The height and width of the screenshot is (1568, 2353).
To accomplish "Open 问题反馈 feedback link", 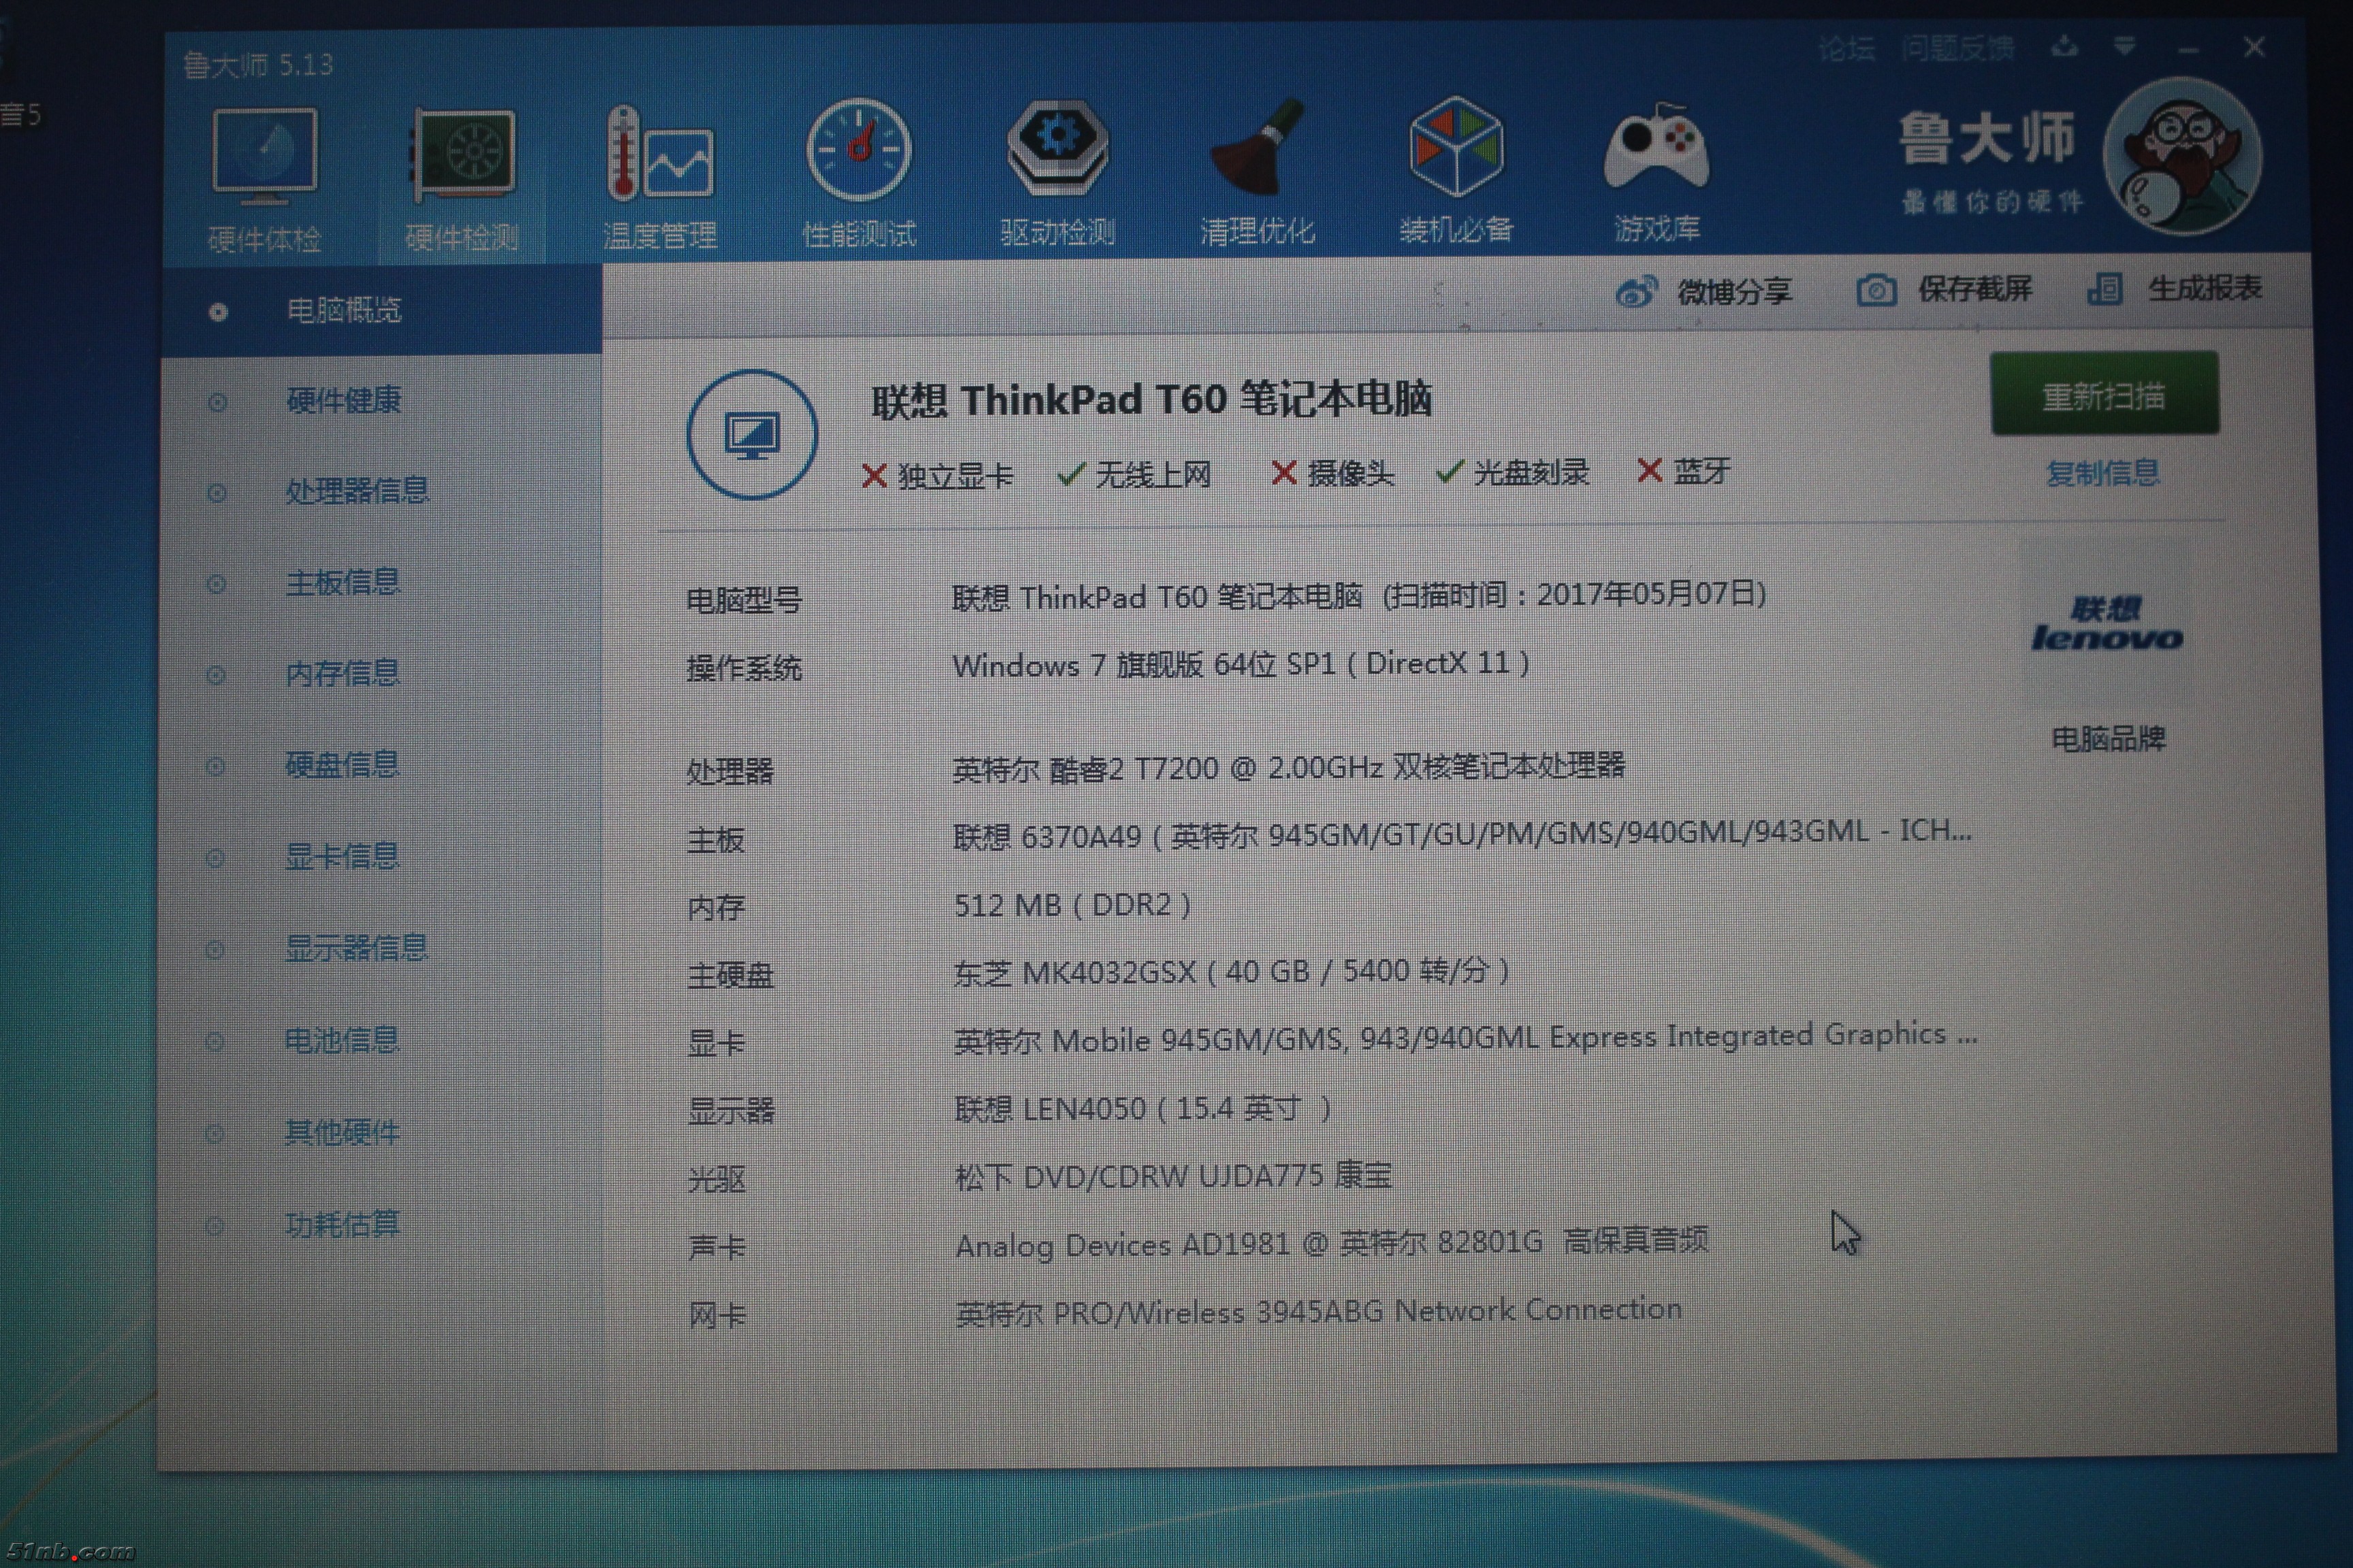I will (1958, 48).
